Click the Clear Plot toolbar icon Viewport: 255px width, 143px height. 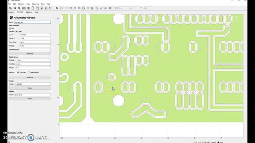point(24,8)
